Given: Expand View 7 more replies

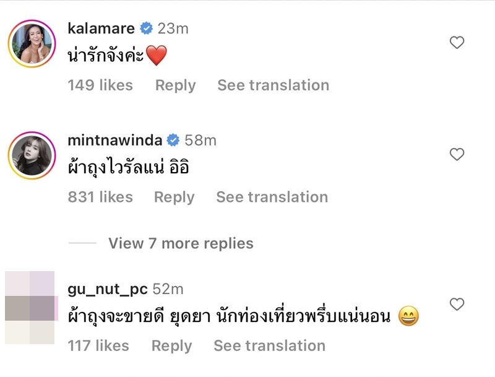Looking at the screenshot, I should (181, 243).
